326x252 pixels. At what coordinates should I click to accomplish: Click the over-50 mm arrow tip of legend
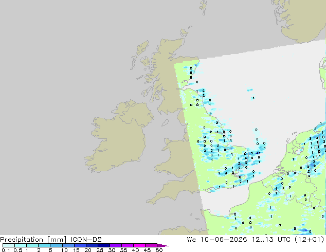tap(163, 245)
